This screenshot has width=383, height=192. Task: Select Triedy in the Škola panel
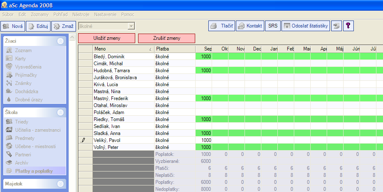tap(21, 122)
